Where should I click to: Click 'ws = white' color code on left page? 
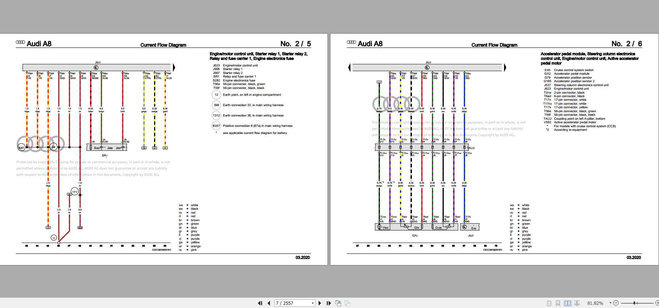188,205
